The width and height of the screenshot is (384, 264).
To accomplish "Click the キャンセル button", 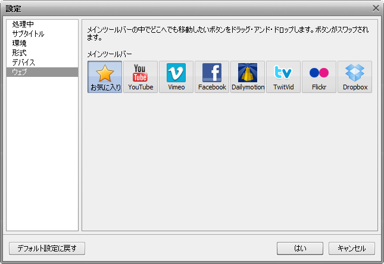I will [352, 249].
